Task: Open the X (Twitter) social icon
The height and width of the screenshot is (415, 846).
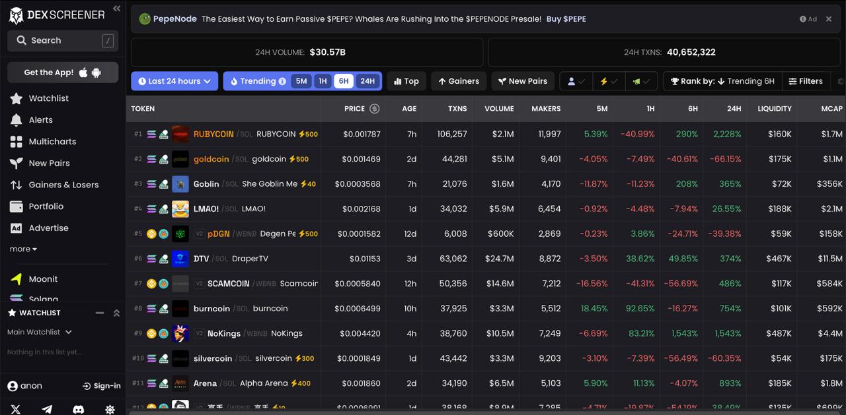Action: (16, 409)
